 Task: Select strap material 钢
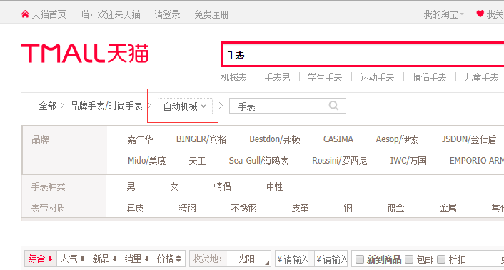click(348, 208)
